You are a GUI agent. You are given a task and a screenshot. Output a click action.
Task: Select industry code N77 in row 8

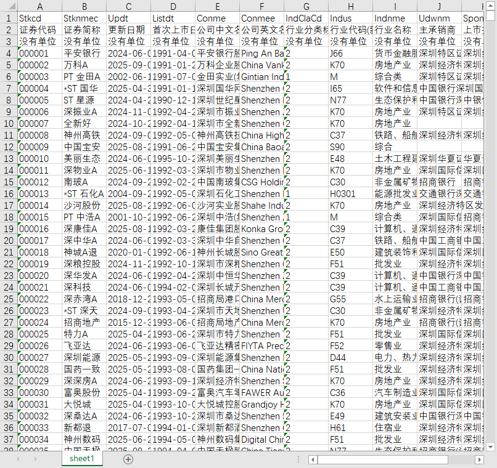pyautogui.click(x=351, y=100)
